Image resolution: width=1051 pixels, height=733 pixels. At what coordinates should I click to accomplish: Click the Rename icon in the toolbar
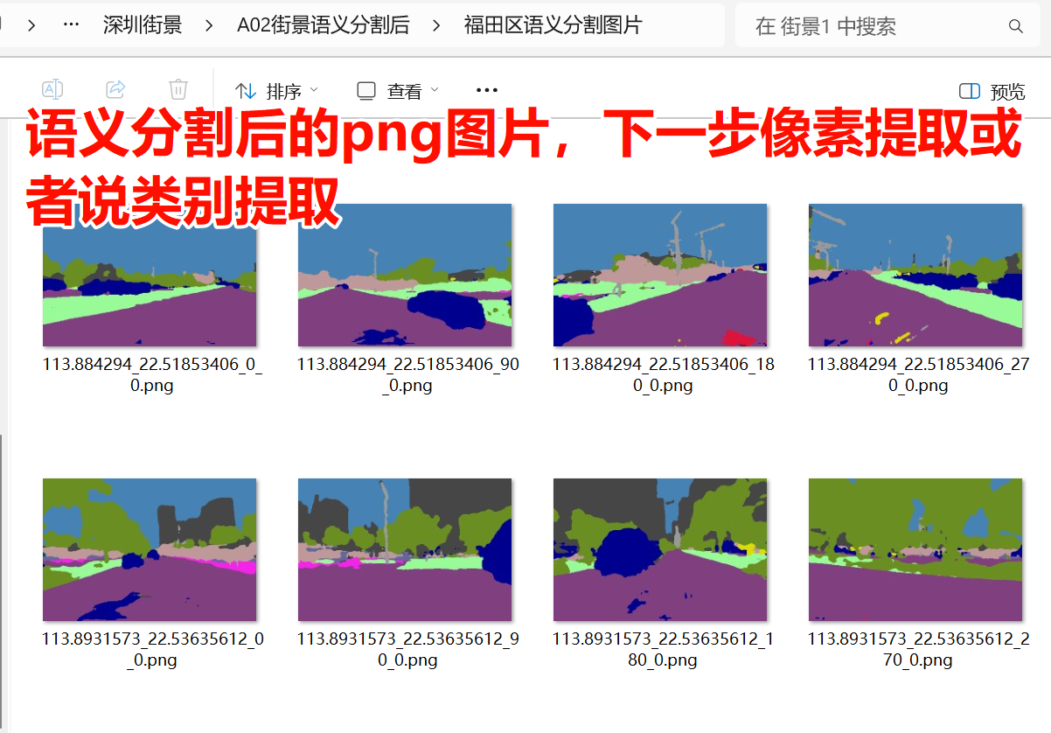tap(54, 88)
